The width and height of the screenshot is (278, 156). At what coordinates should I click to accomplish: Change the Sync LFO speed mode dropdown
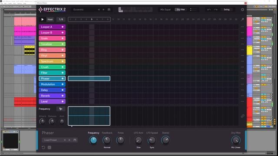coord(152,147)
